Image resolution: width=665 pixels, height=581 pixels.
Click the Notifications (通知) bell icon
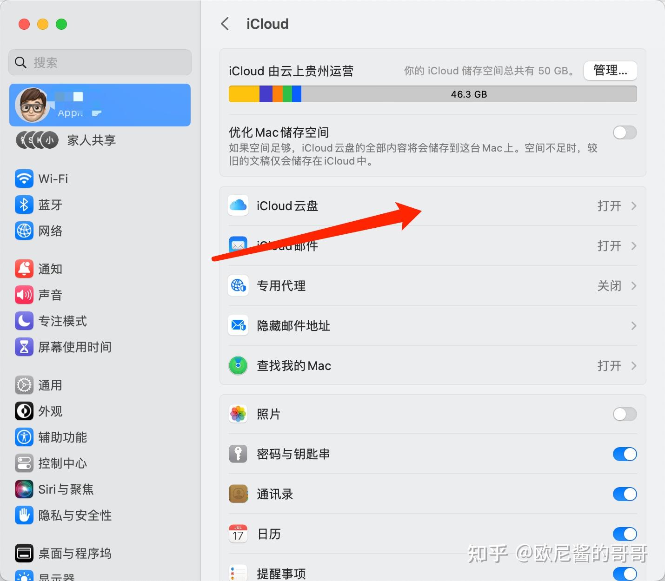coord(24,269)
